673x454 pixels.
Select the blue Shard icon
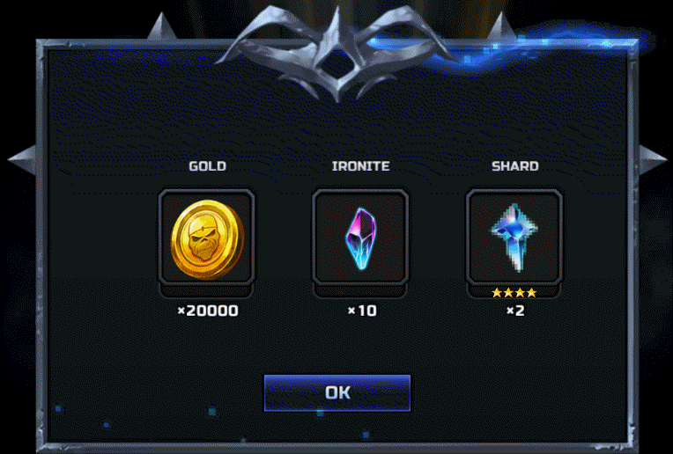pyautogui.click(x=514, y=238)
